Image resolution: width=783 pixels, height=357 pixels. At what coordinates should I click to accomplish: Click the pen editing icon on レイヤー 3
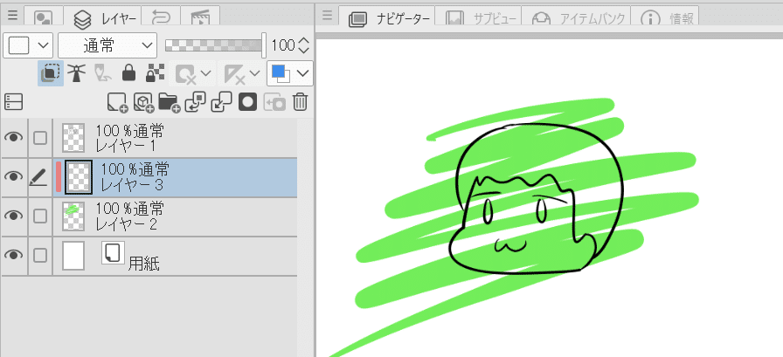pyautogui.click(x=38, y=177)
